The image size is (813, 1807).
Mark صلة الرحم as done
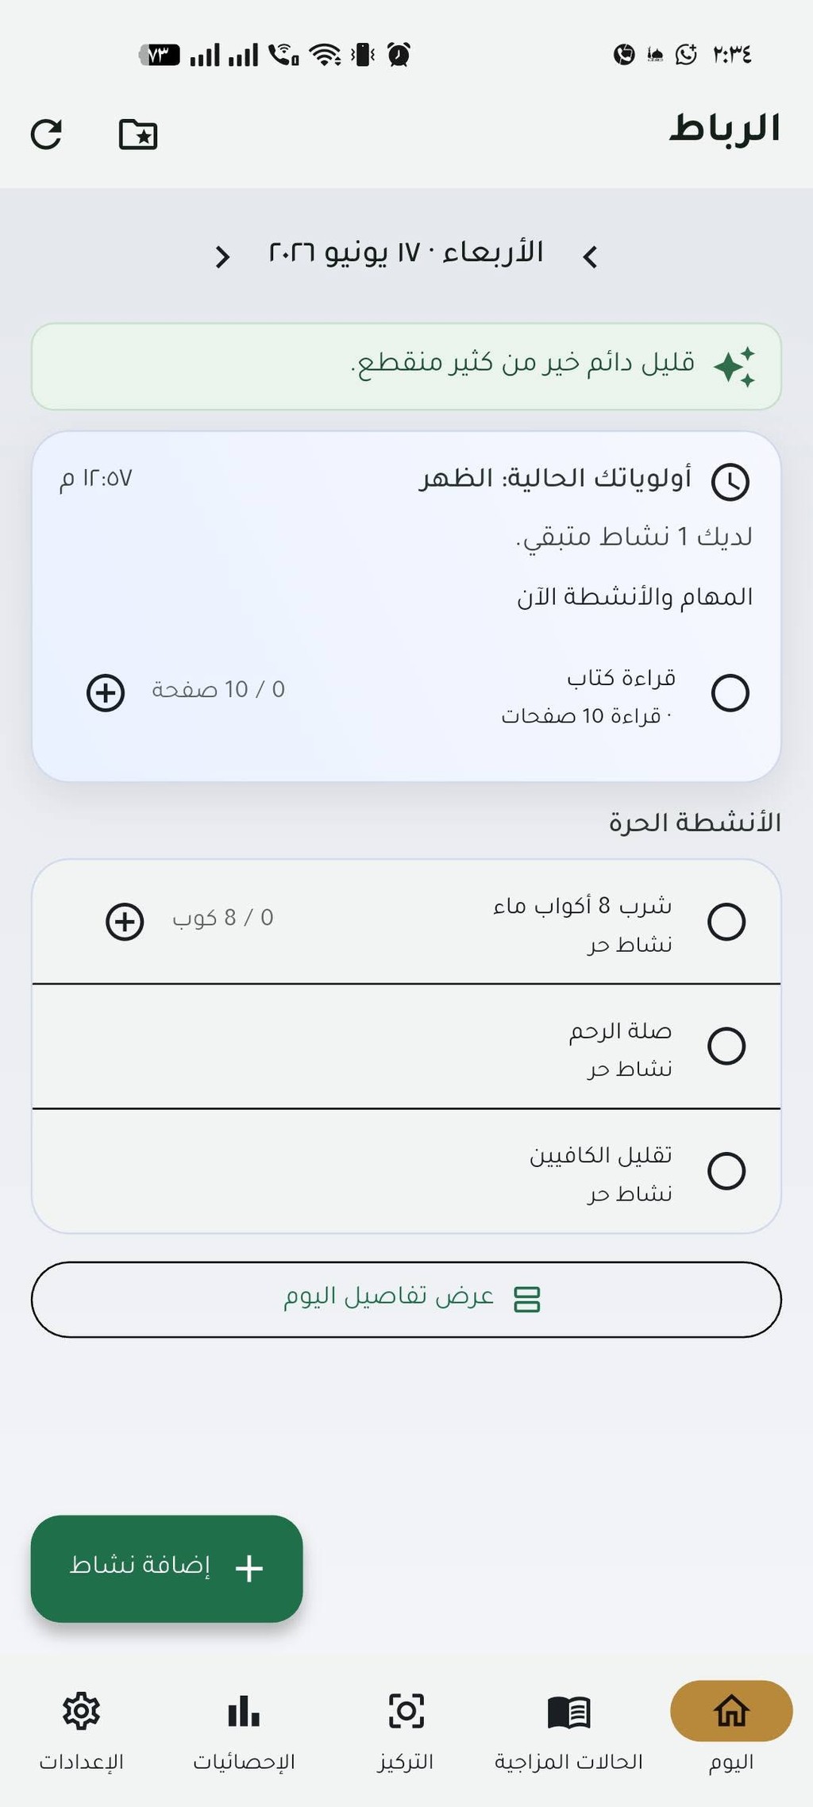[x=726, y=1046]
